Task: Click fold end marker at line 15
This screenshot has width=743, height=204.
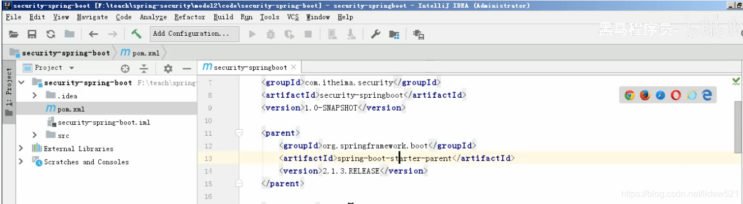Action: 239,183
